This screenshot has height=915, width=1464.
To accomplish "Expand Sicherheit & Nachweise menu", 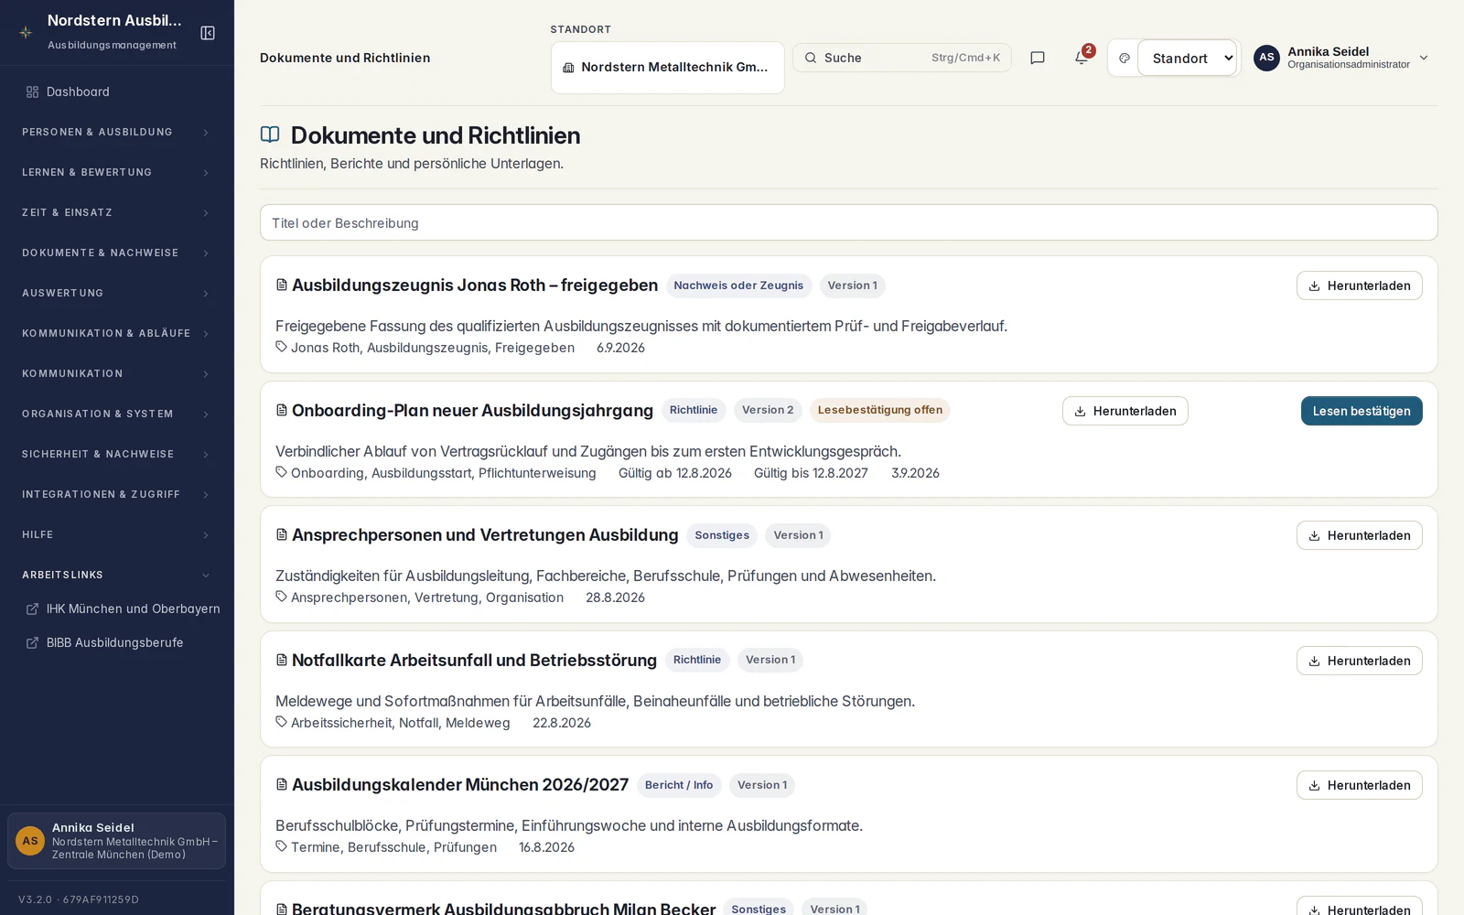I will 117,455.
